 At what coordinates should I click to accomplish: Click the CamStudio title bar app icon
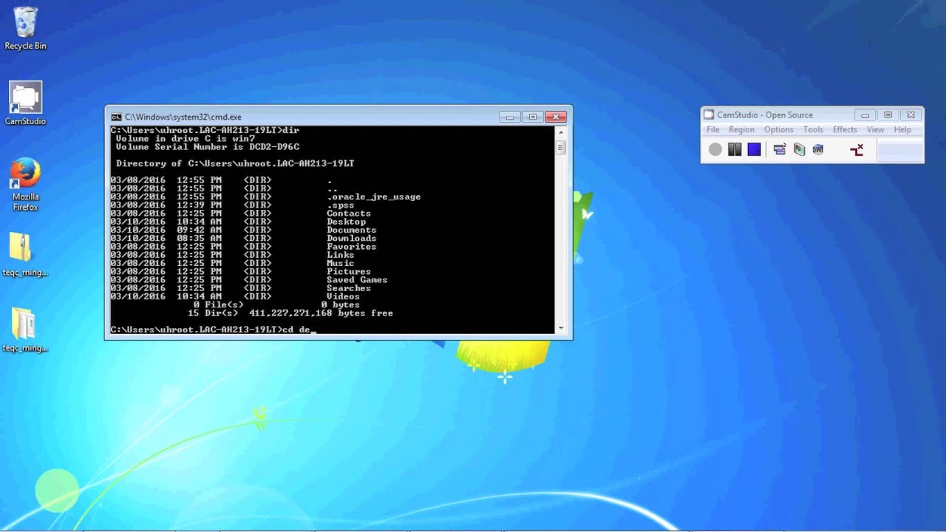tap(709, 115)
